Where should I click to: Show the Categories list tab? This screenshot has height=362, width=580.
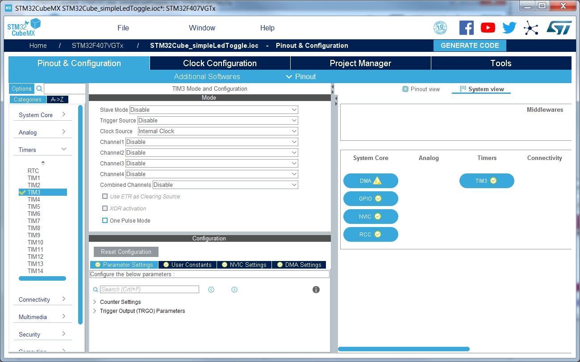click(x=28, y=100)
